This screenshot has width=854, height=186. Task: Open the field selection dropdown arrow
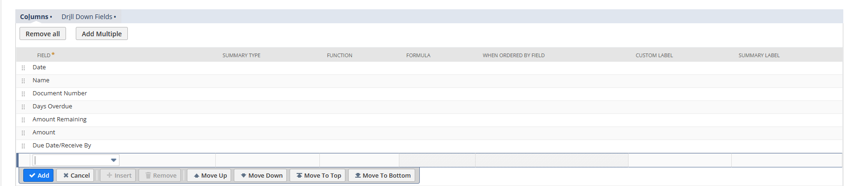pos(113,160)
